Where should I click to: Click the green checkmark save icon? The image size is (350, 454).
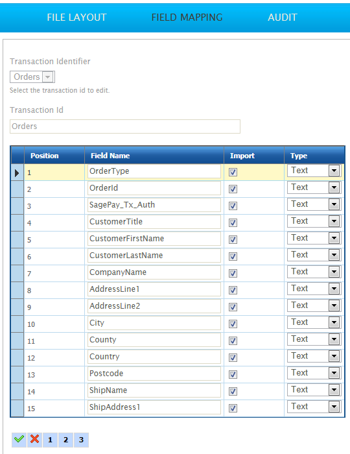19,440
